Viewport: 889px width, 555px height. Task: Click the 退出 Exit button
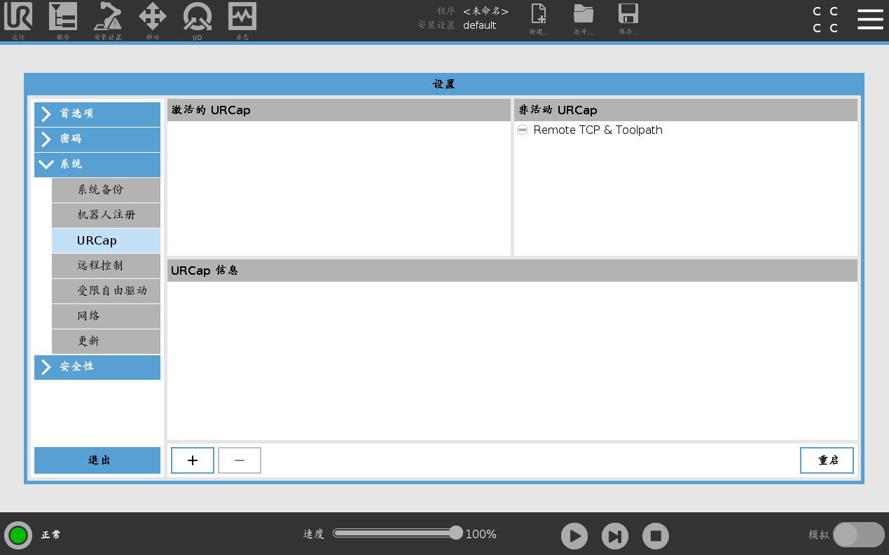97,460
